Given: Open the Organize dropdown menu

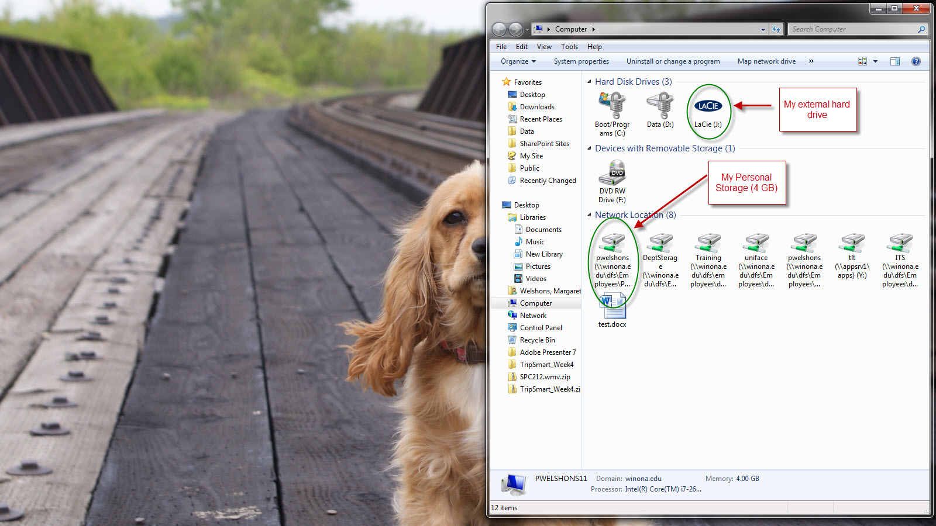Looking at the screenshot, I should 518,61.
